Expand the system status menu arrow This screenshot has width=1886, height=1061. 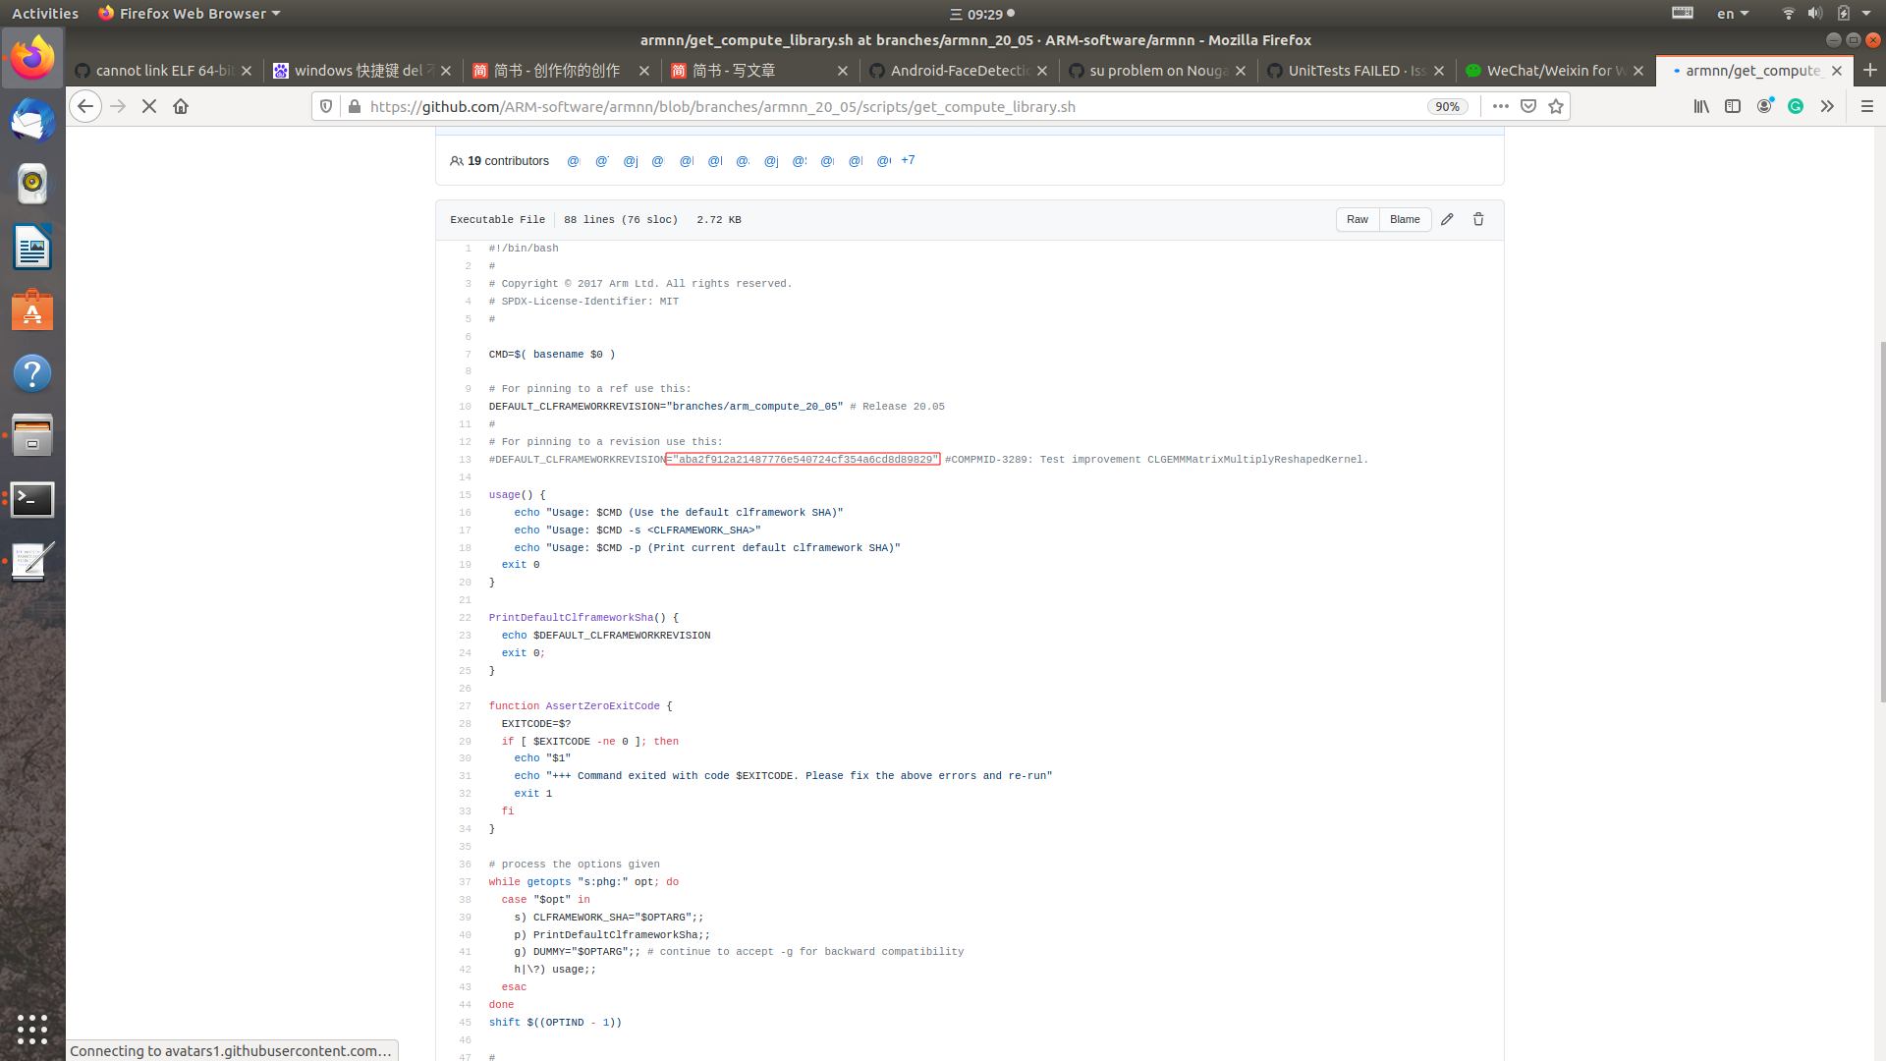(1866, 14)
